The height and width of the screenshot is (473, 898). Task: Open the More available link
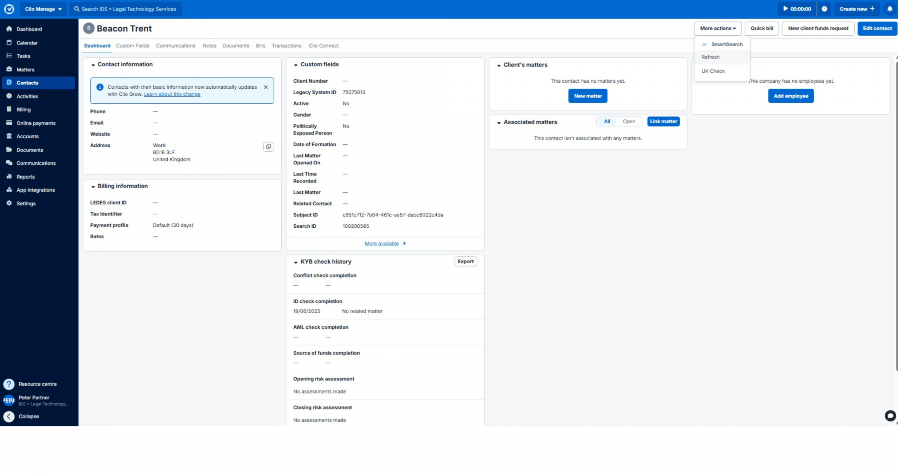(381, 244)
